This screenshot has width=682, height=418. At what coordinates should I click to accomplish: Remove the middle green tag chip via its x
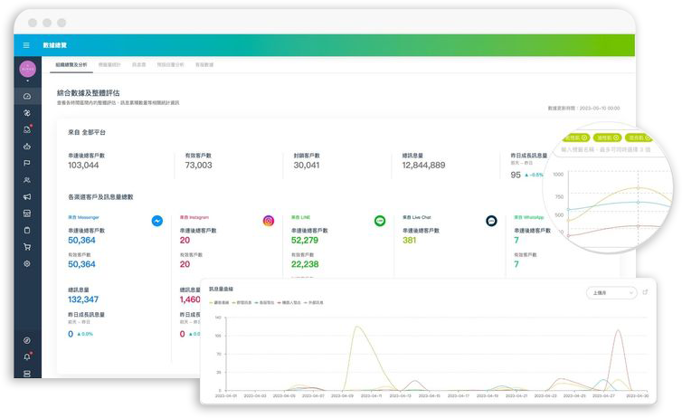(616, 138)
